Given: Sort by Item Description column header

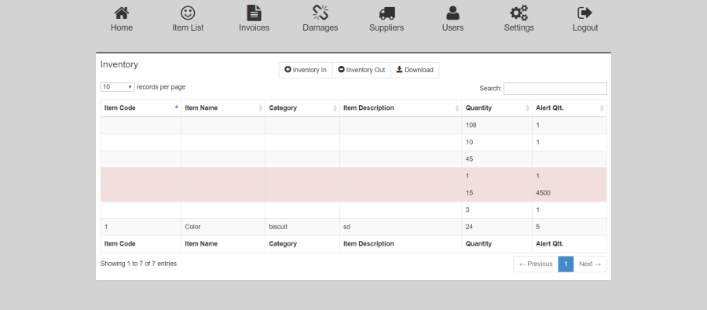Looking at the screenshot, I should (401, 108).
